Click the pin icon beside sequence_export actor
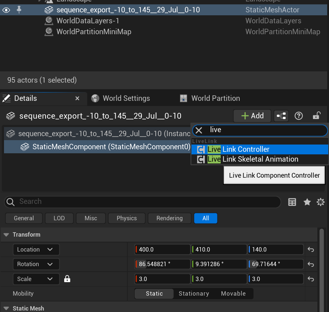The image size is (329, 312). 19,10
